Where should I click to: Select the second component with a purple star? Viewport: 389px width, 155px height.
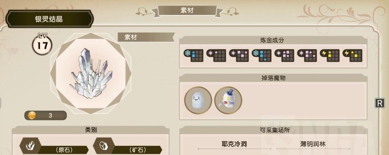tap(216, 55)
